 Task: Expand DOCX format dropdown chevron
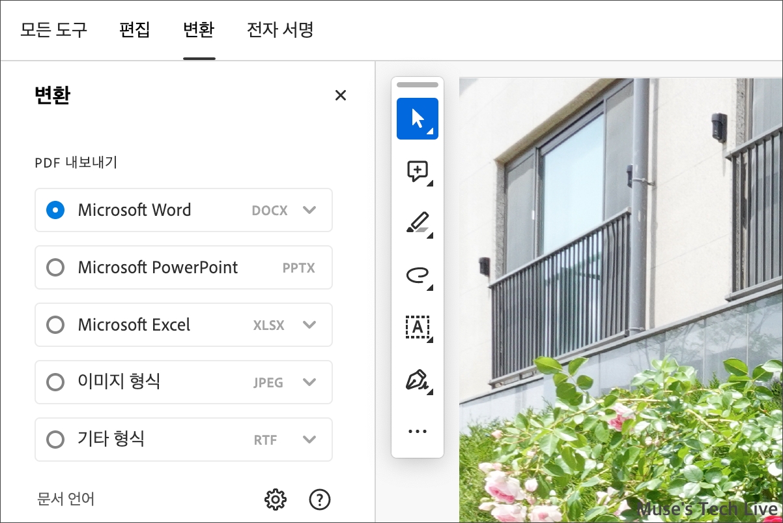309,210
